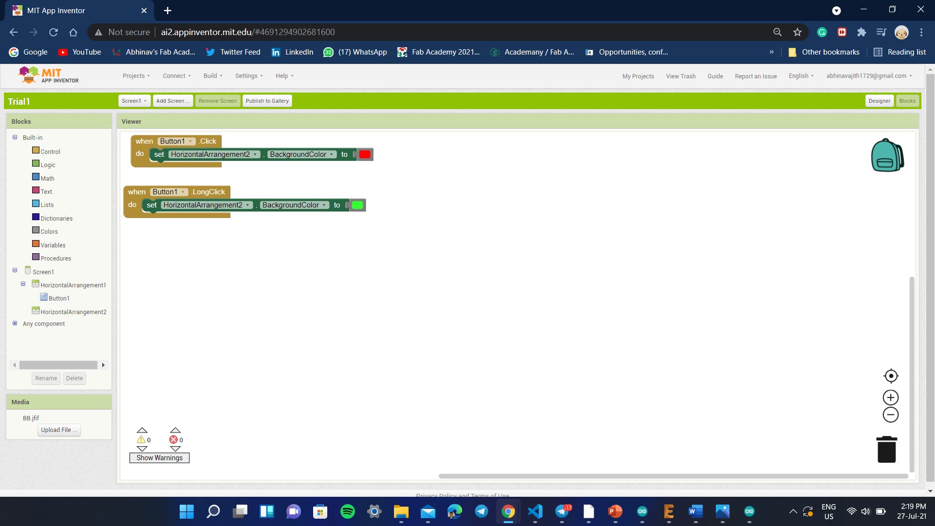Open the Projects menu
This screenshot has width=935, height=526.
(136, 76)
